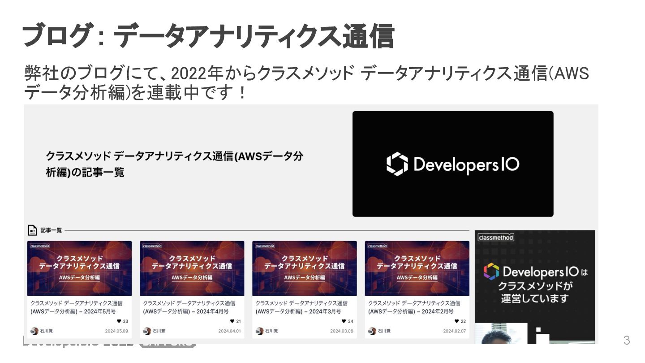This screenshot has width=645, height=363.
Task: Click the 2024年3月号 article title link
Action: [301, 307]
